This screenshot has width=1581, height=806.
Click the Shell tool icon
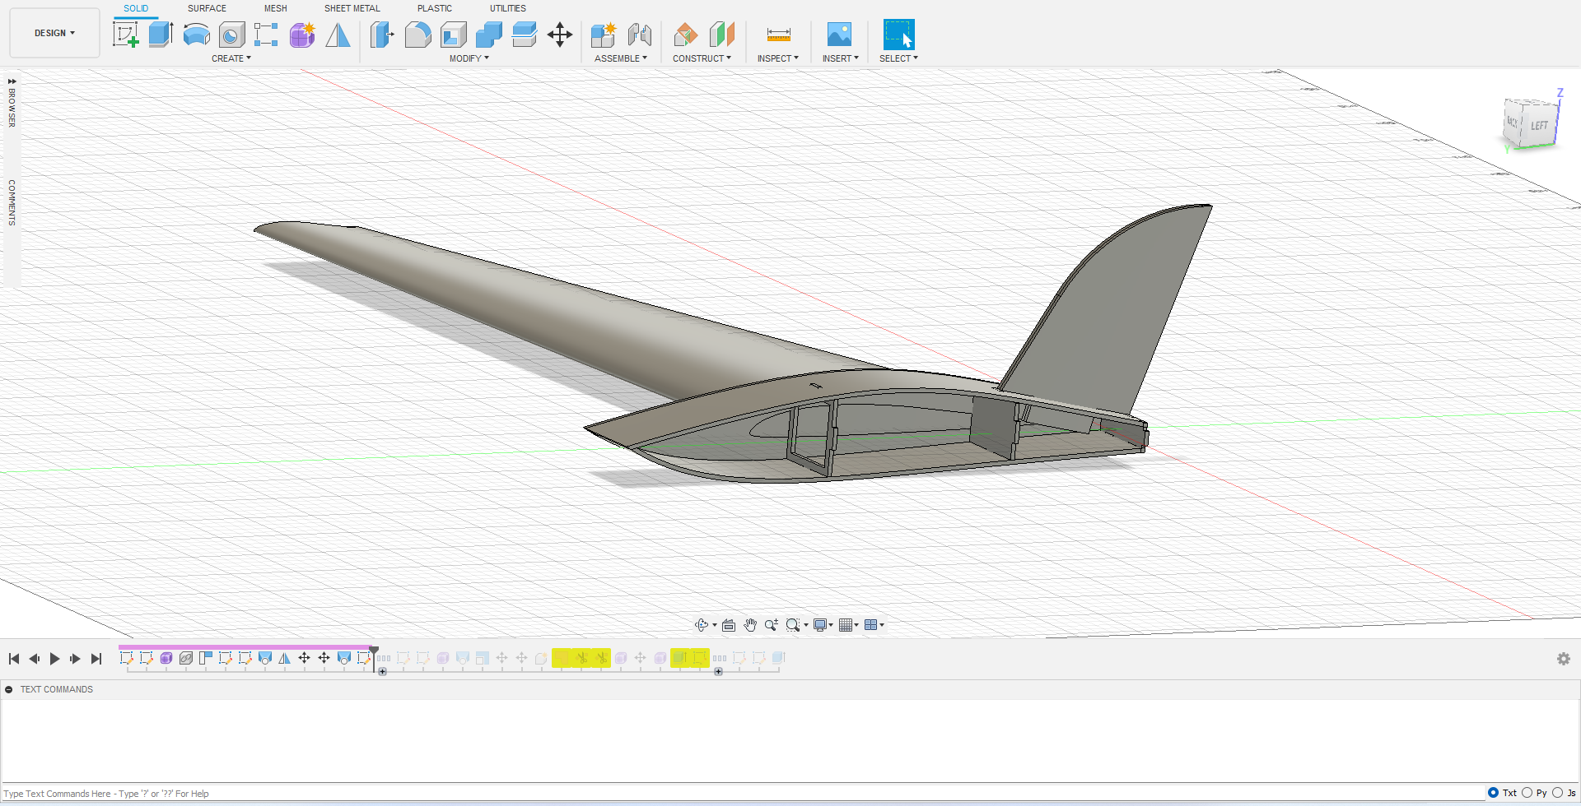pos(453,35)
